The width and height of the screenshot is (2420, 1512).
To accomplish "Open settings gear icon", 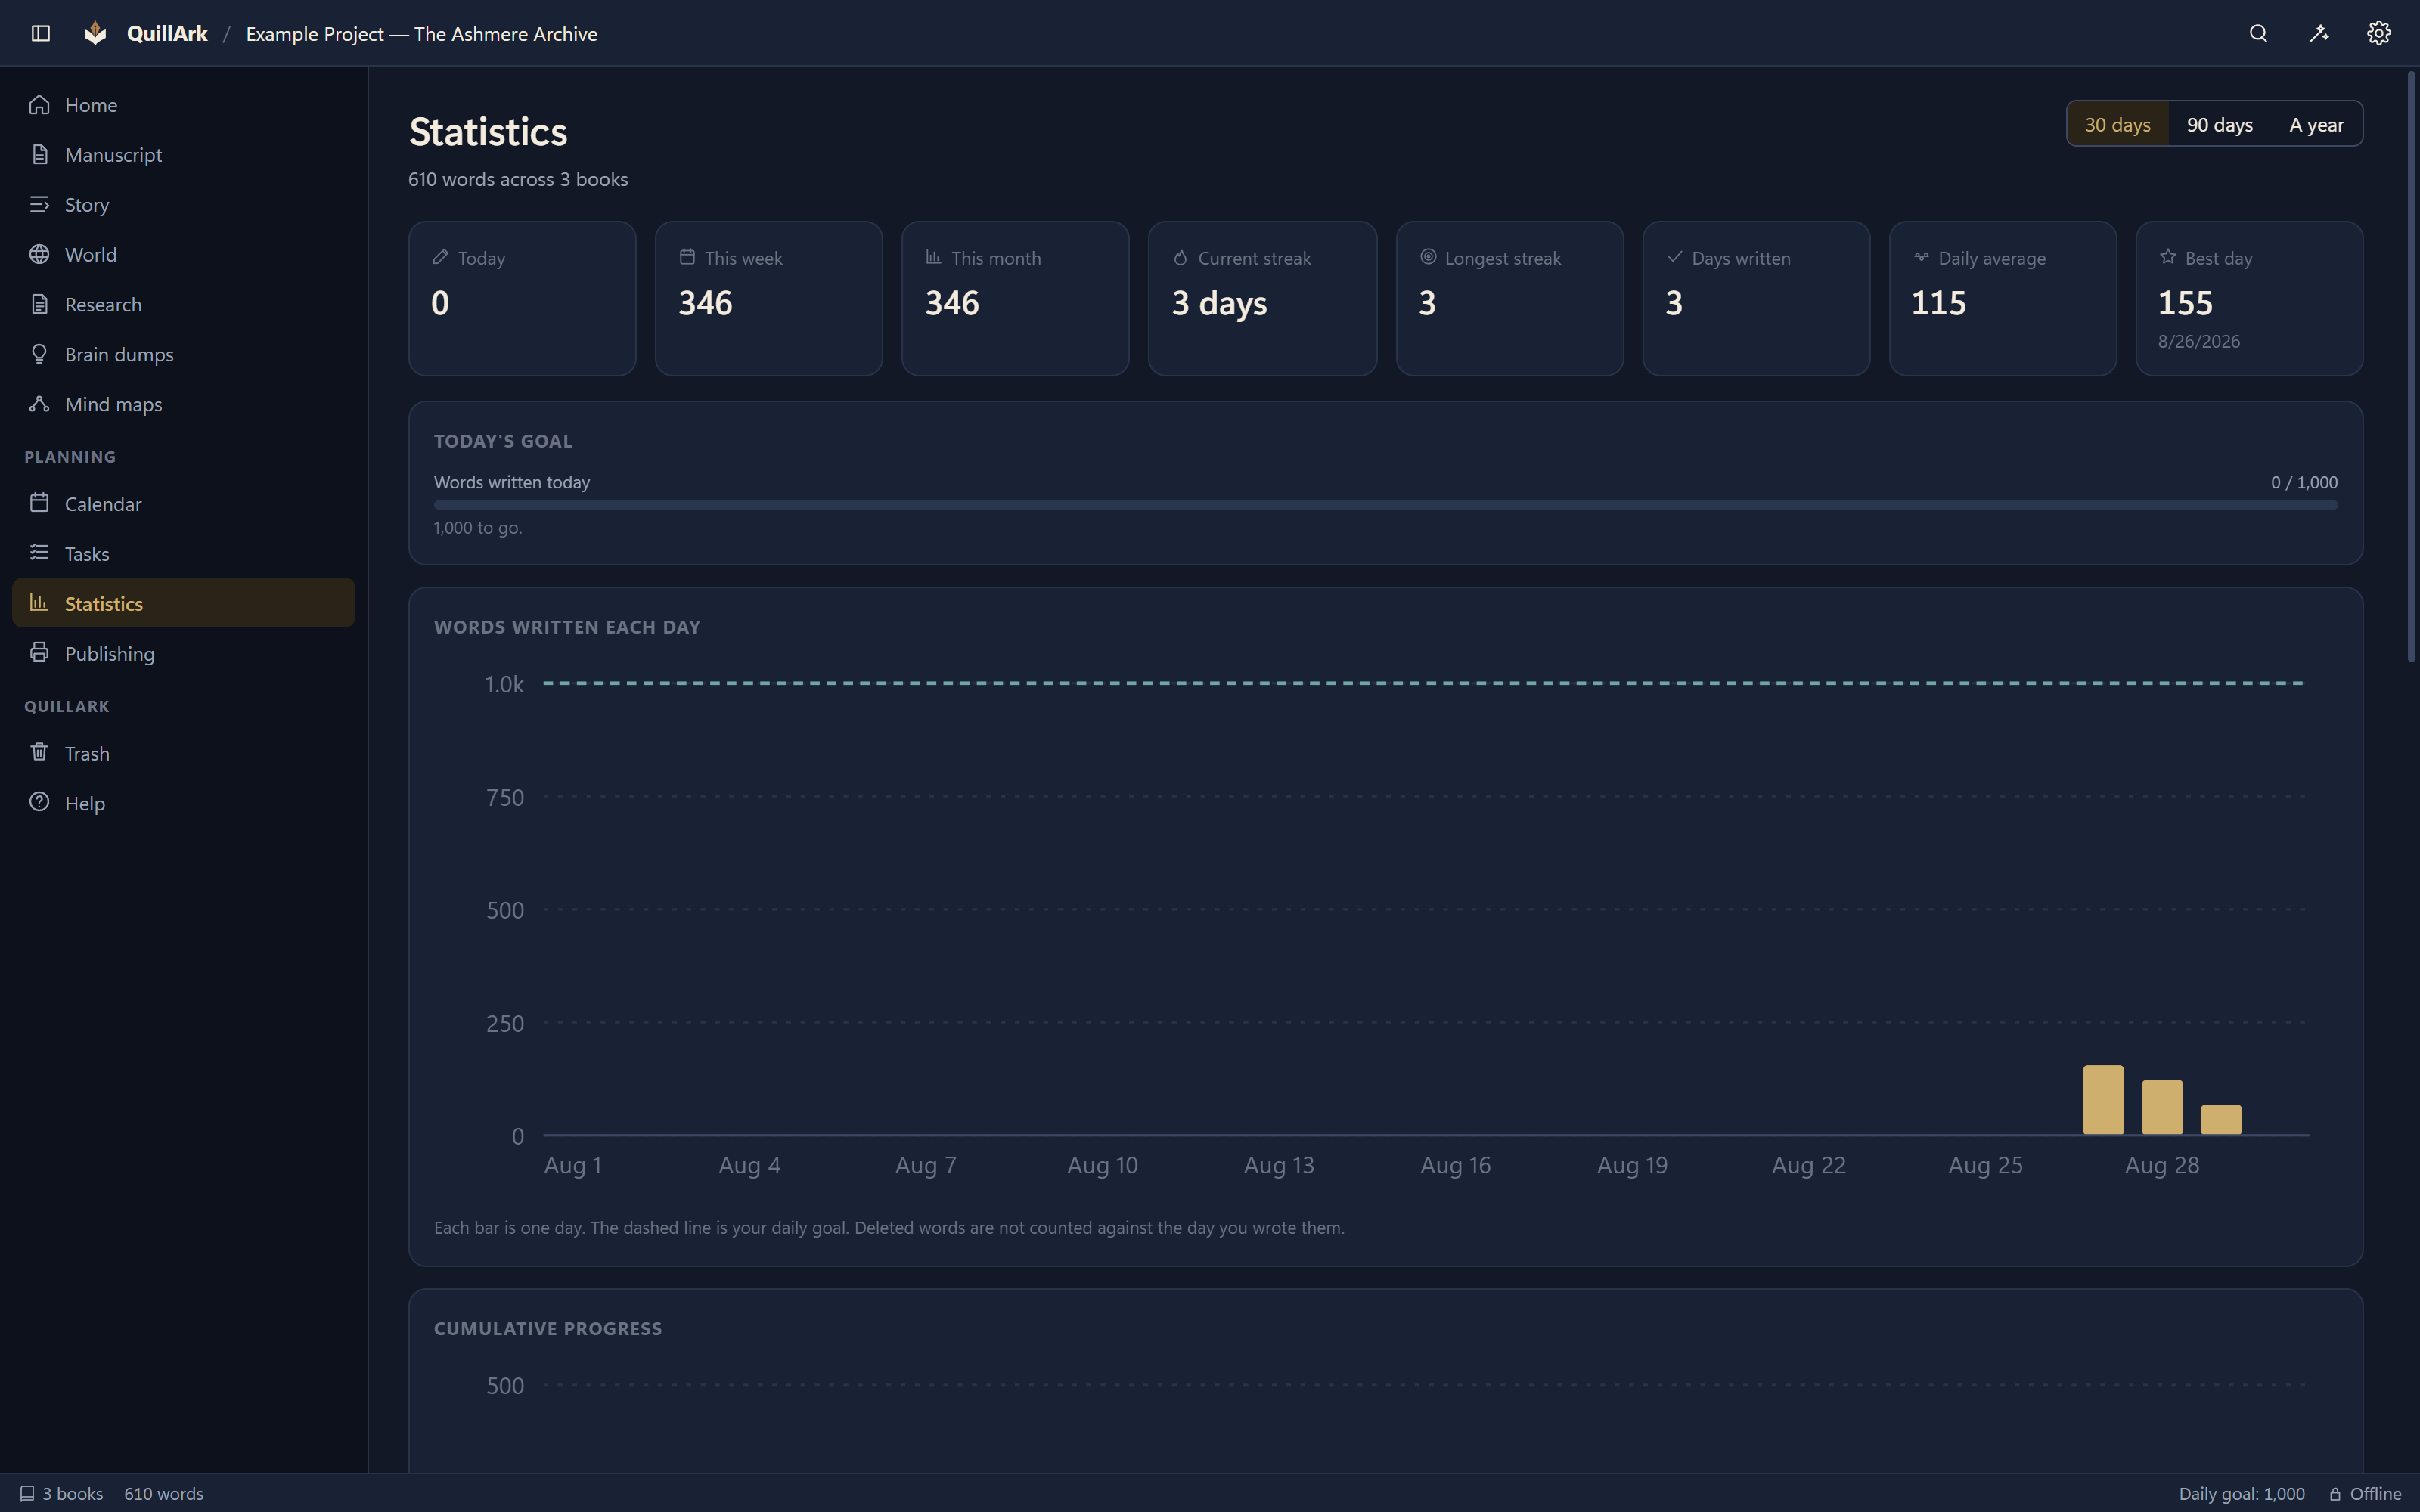I will pos(2379,33).
